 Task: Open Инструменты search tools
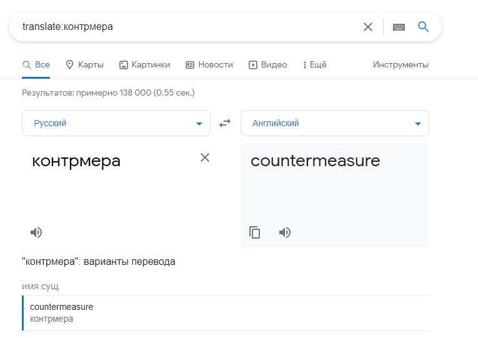point(401,64)
